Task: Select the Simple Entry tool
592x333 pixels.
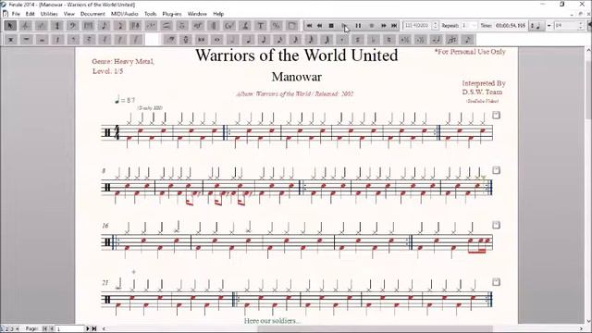Action: tap(105, 26)
